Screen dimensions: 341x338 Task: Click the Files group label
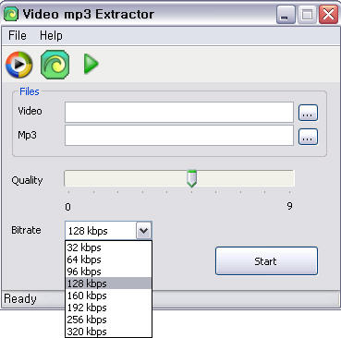[30, 91]
